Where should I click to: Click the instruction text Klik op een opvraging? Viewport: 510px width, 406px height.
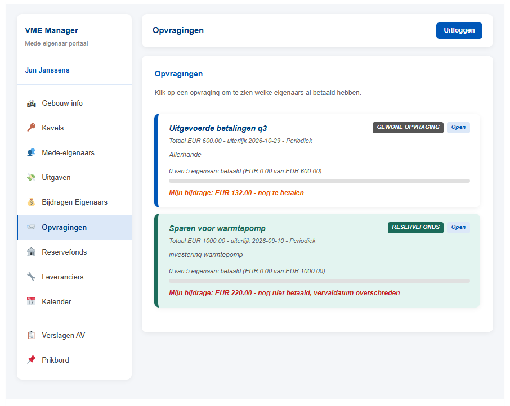click(x=258, y=93)
